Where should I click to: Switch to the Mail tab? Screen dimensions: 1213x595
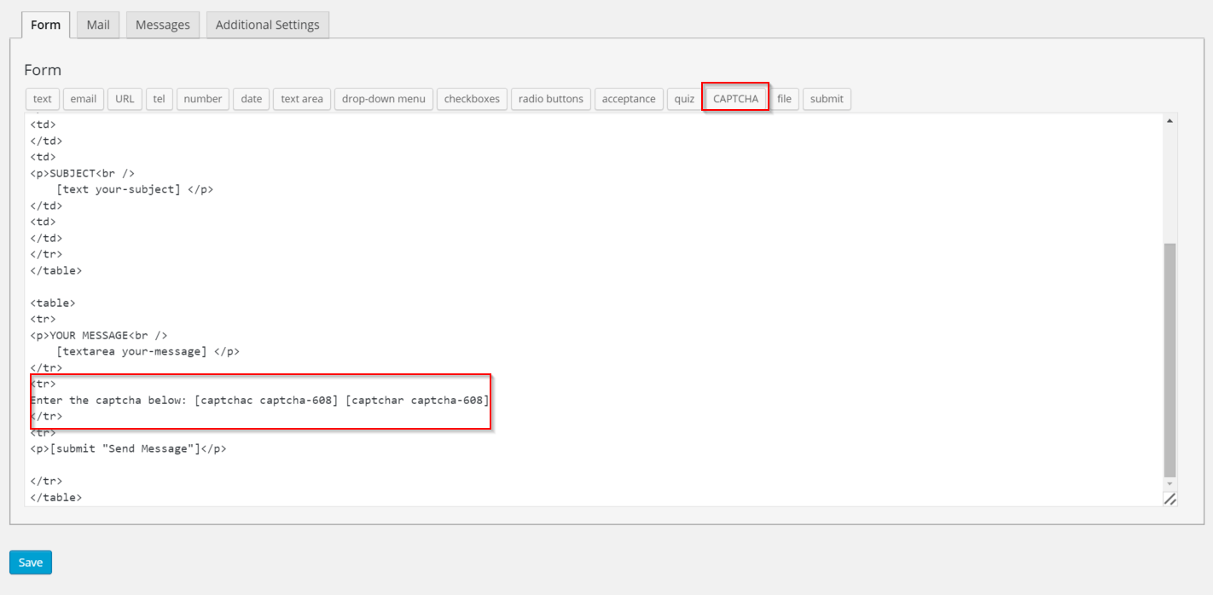(97, 24)
